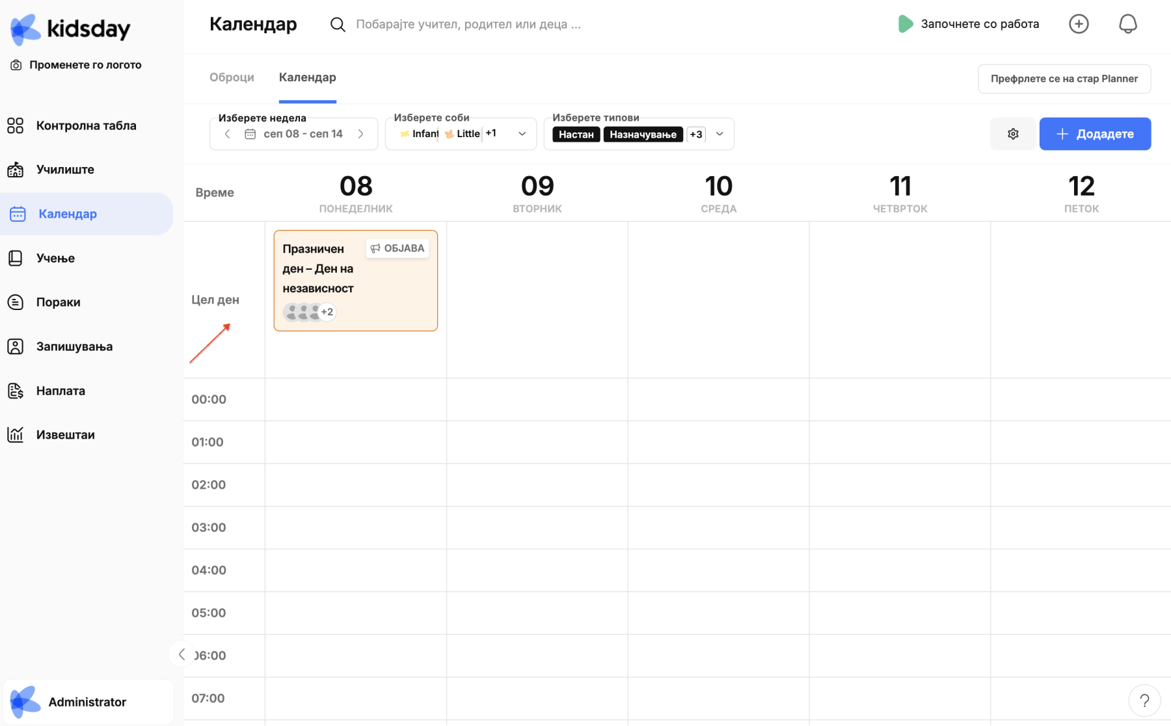Open Наплата billing section
This screenshot has width=1171, height=726.
coord(61,391)
